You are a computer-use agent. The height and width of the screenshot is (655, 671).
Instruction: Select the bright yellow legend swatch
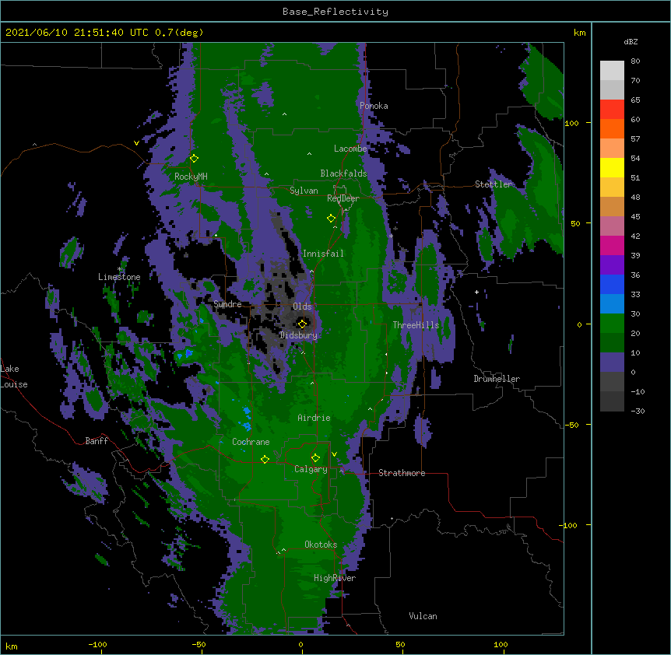612,167
